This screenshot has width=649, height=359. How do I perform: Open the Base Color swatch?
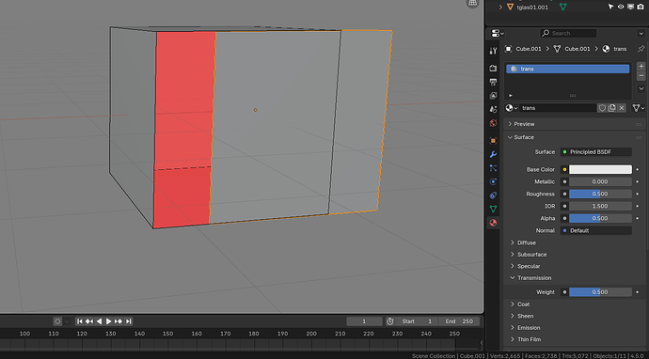click(x=600, y=169)
